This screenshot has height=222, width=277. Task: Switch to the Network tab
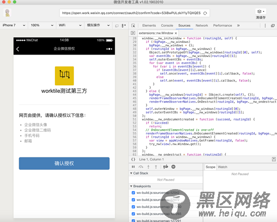[202, 26]
